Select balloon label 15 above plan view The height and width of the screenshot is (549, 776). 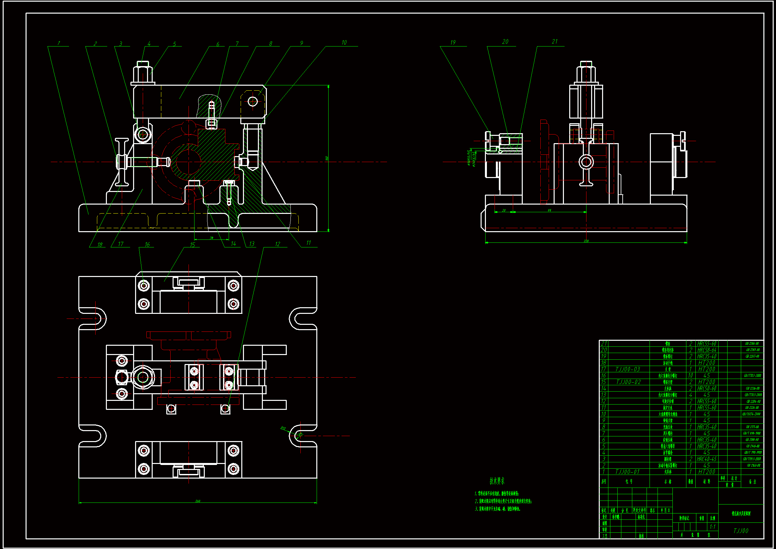(192, 245)
